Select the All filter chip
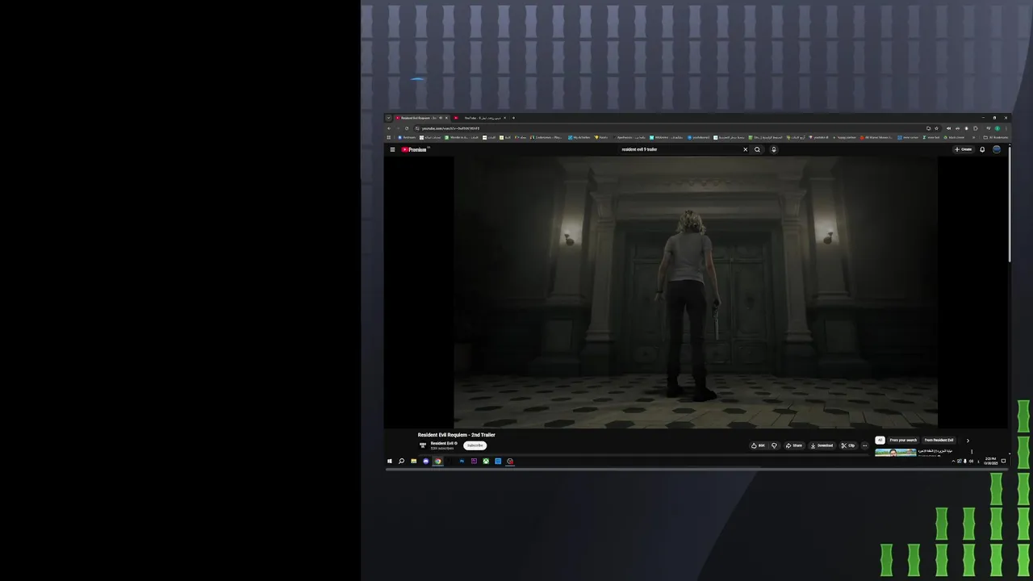Image resolution: width=1033 pixels, height=581 pixels. point(880,441)
